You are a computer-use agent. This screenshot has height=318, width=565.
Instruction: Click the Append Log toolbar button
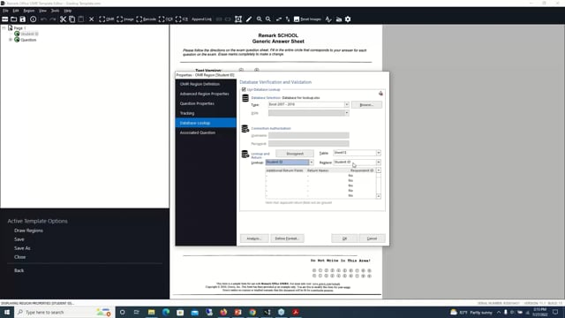tap(201, 19)
